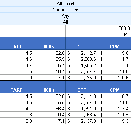
Task: Click lower table's 000's column header
Action: click(x=49, y=87)
